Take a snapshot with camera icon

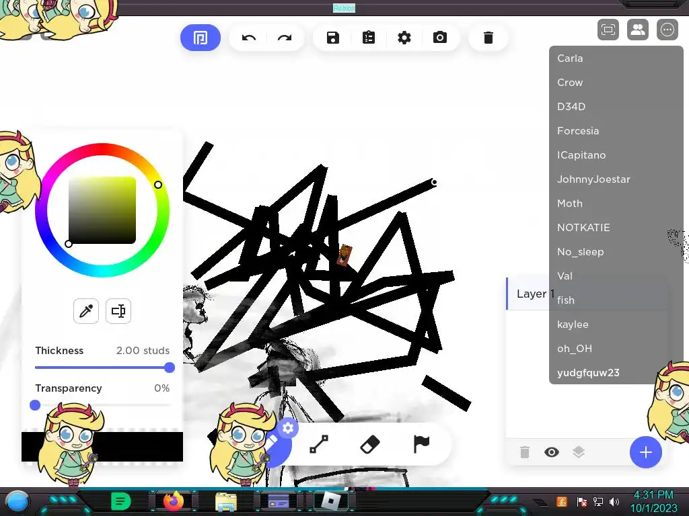click(x=440, y=38)
